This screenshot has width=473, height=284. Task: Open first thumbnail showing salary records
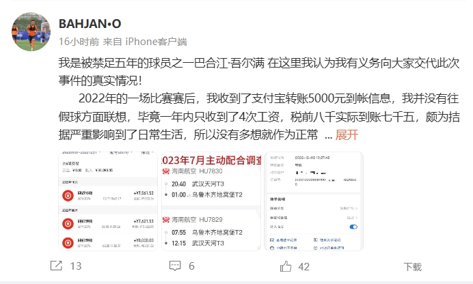pos(108,201)
